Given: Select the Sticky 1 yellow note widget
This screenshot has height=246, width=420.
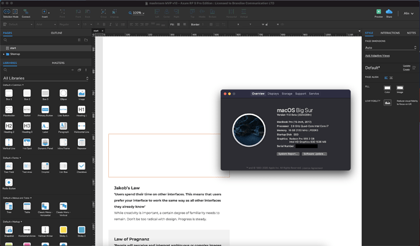Looking at the screenshot, I should (x=63, y=230).
